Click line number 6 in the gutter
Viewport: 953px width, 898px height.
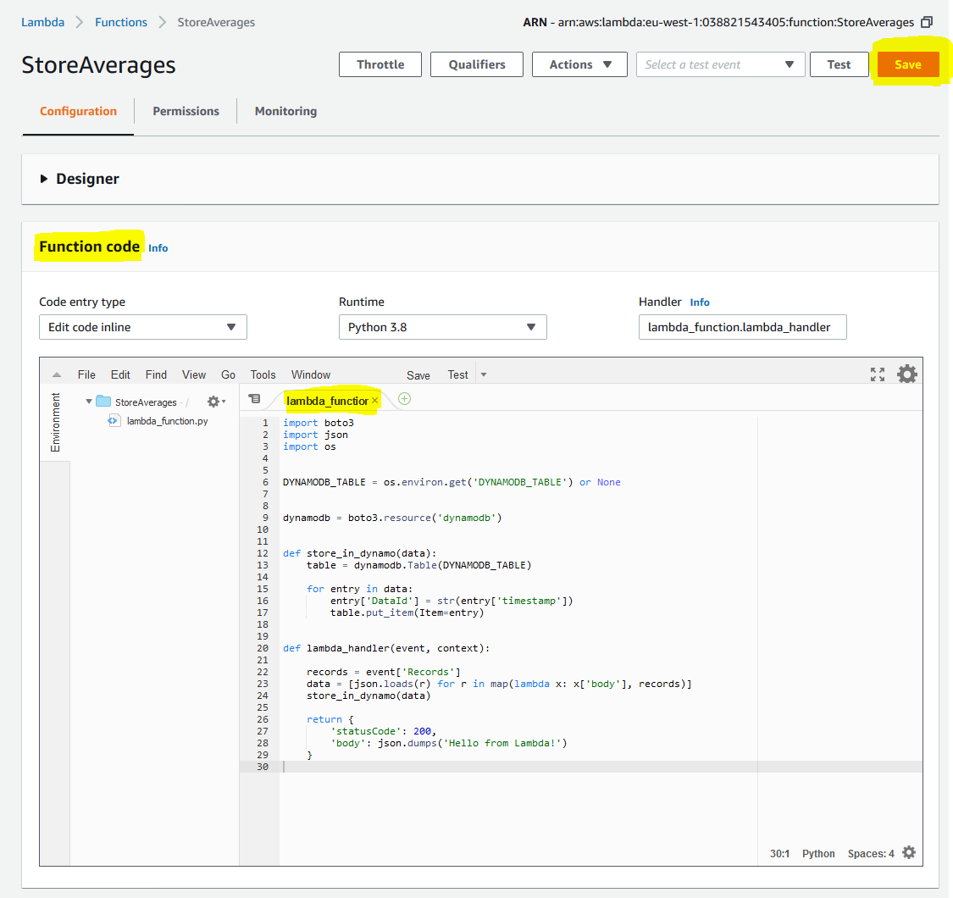click(265, 482)
